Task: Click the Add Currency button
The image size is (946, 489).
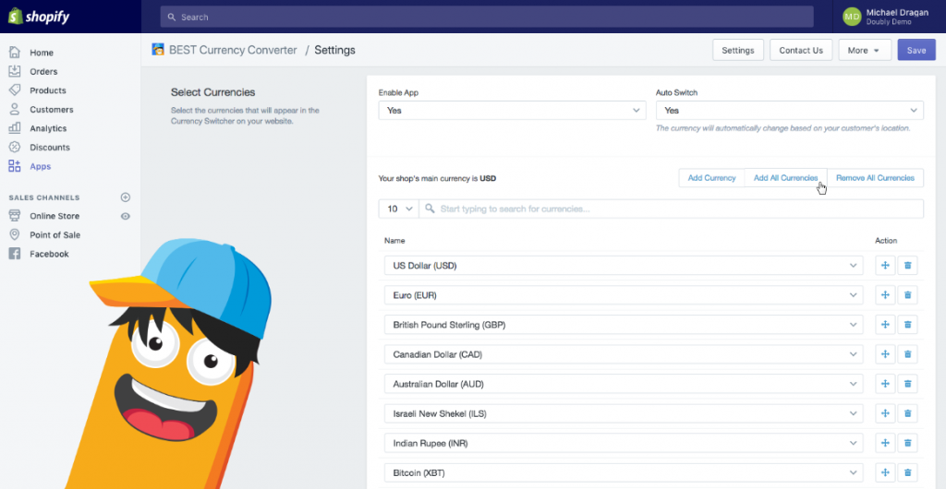Action: coord(712,178)
